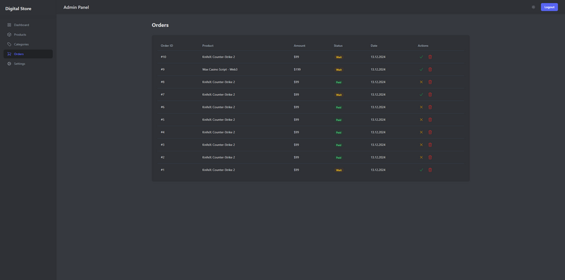Delete order #8 using trash icon

tap(430, 82)
